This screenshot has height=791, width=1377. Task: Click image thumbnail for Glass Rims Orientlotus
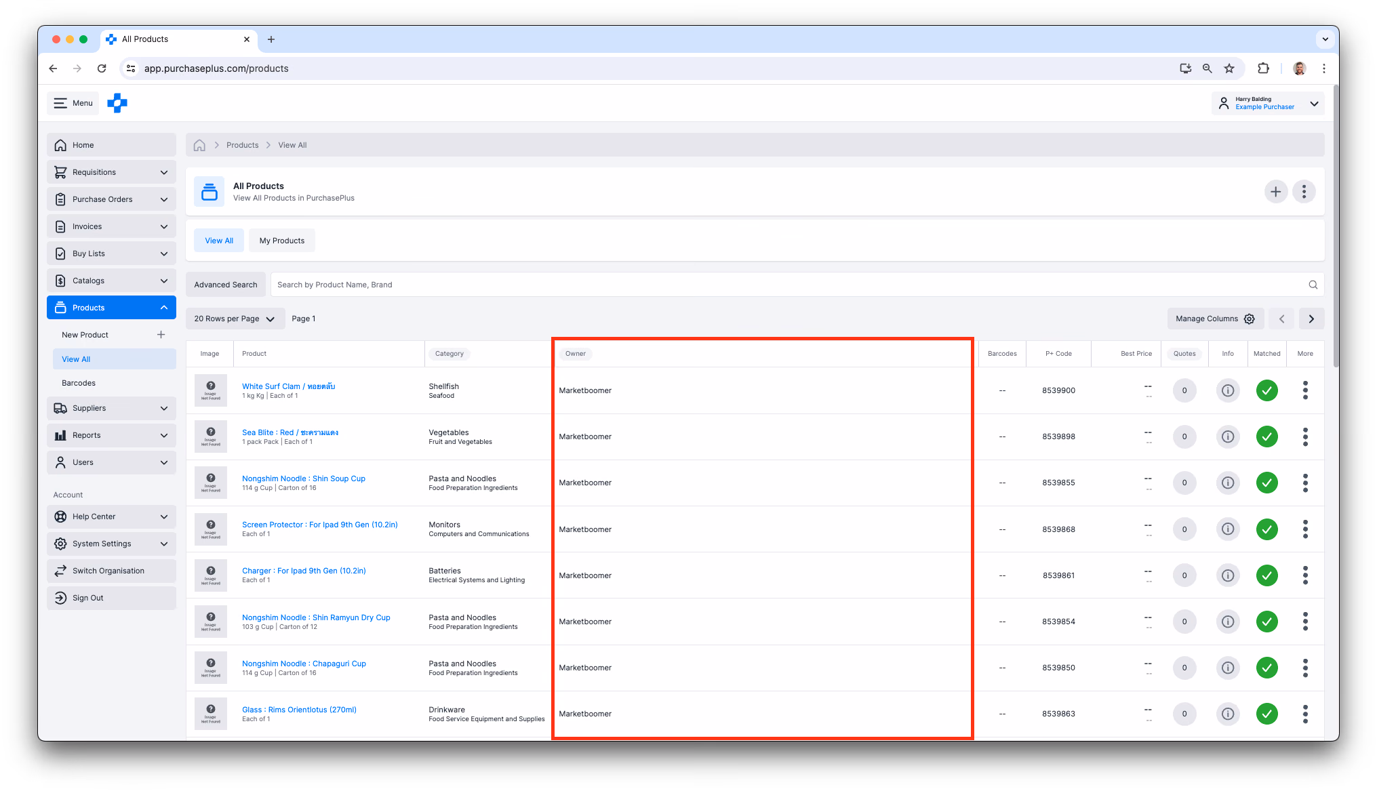pos(211,714)
